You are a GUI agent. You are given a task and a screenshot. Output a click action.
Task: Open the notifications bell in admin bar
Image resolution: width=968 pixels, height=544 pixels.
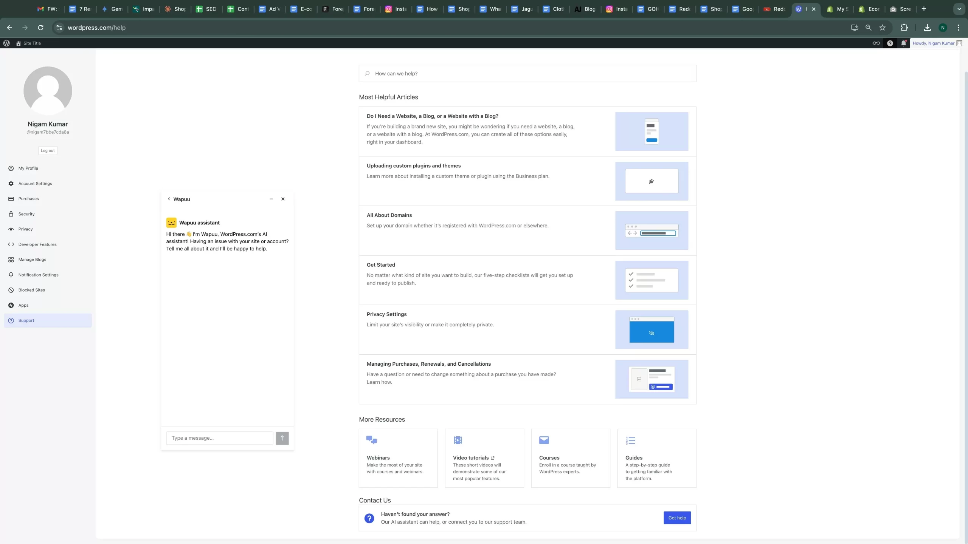pos(904,43)
